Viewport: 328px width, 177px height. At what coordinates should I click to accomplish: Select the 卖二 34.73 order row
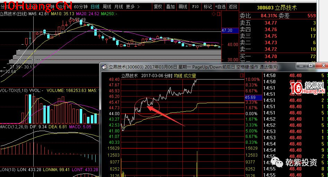[x=278, y=43]
